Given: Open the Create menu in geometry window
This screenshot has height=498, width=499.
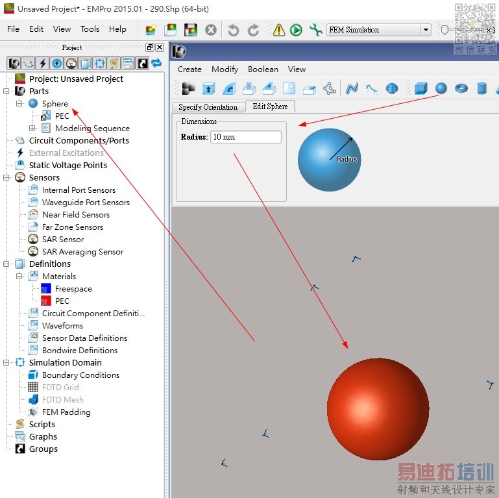Looking at the screenshot, I should 189,69.
